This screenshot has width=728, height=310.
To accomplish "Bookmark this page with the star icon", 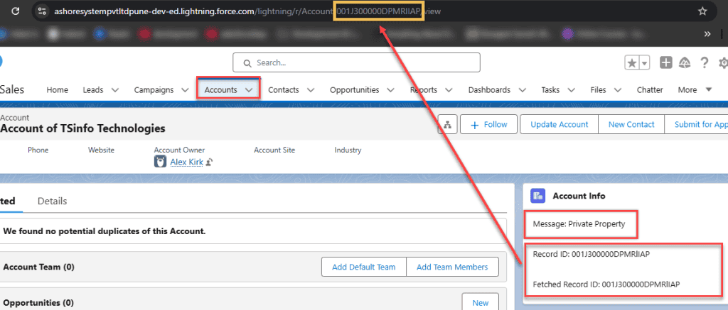I will point(702,11).
